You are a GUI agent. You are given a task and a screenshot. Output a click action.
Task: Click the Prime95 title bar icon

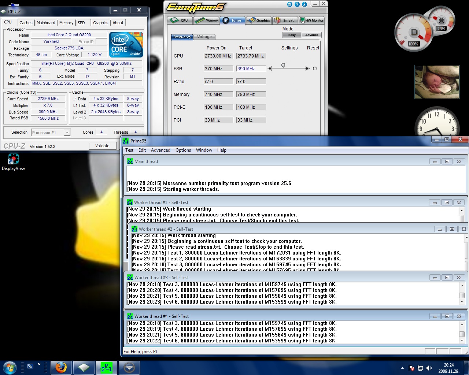[x=126, y=141]
